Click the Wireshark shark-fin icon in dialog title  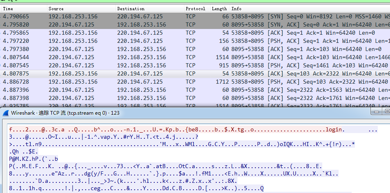pos(6,112)
